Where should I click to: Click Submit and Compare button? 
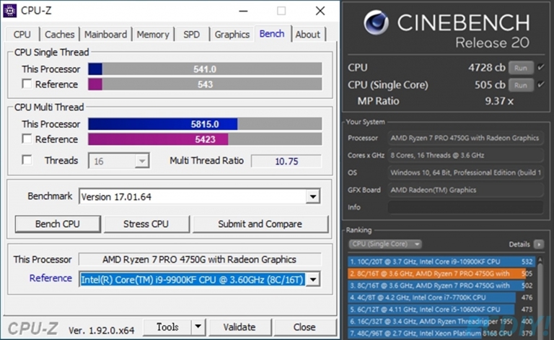click(x=260, y=224)
